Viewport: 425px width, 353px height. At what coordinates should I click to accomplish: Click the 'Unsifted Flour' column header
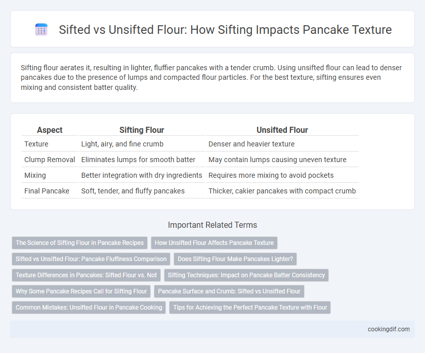coord(282,130)
